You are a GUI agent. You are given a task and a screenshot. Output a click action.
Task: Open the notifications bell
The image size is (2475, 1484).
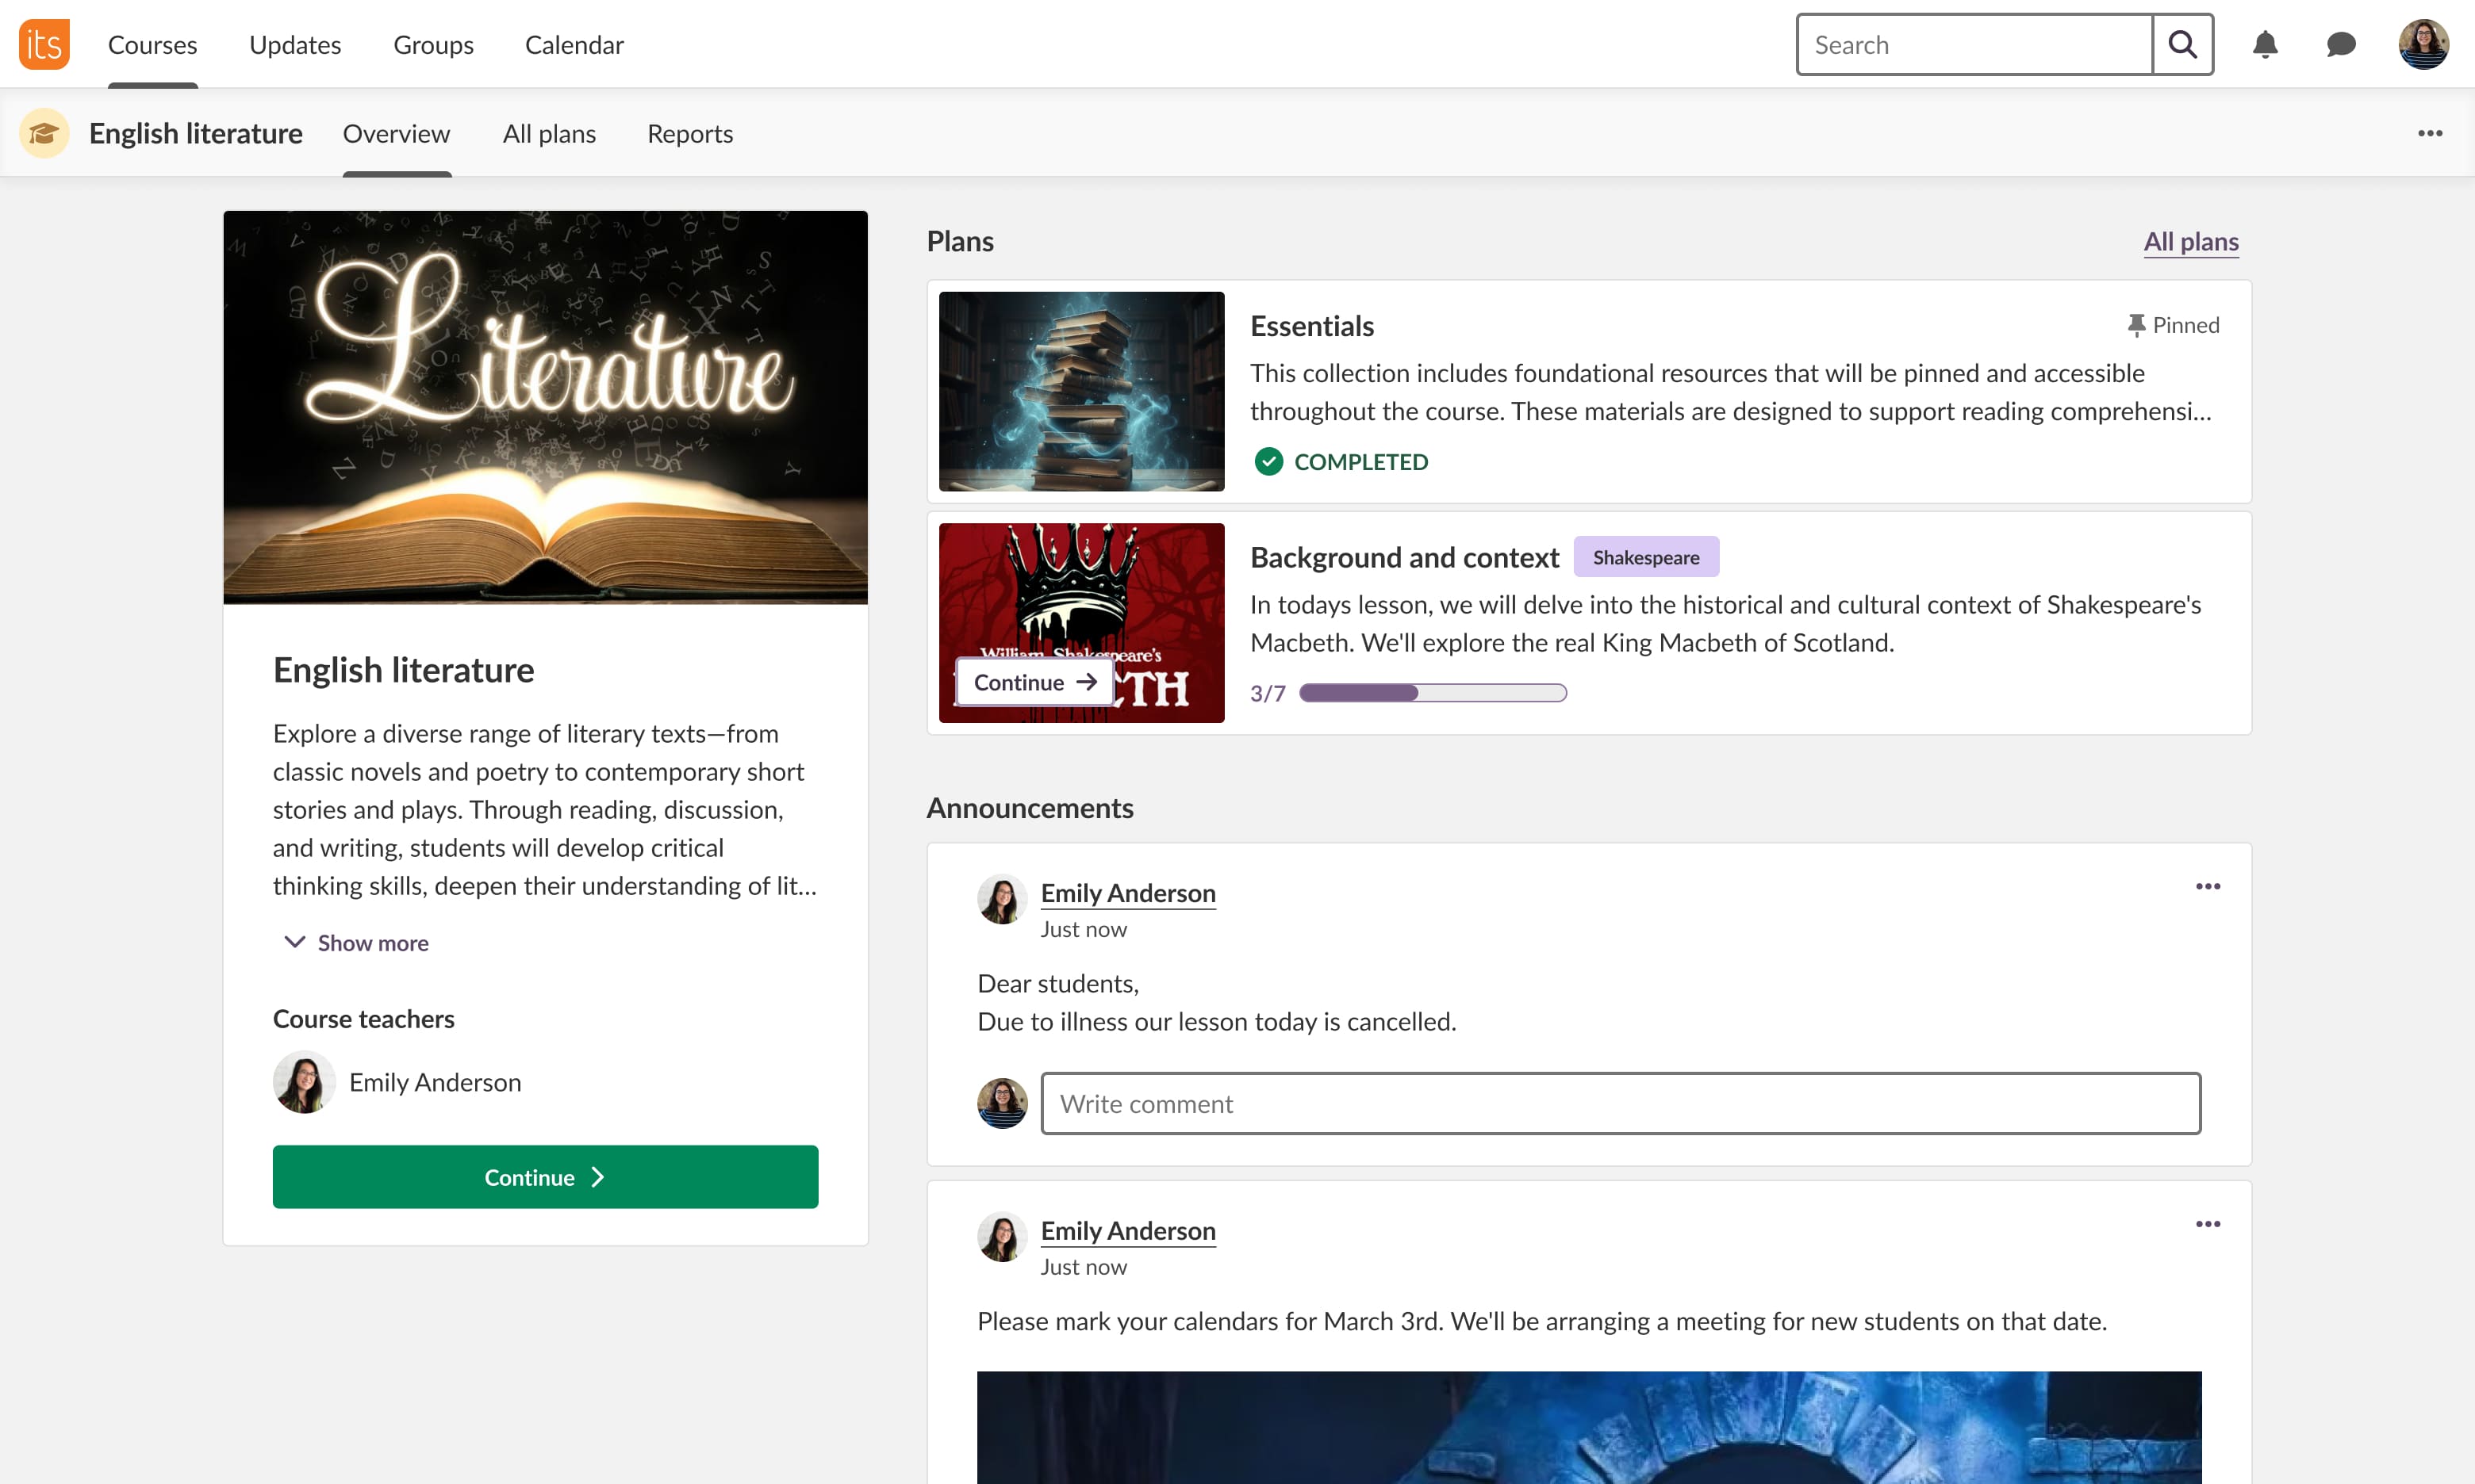pyautogui.click(x=2265, y=44)
